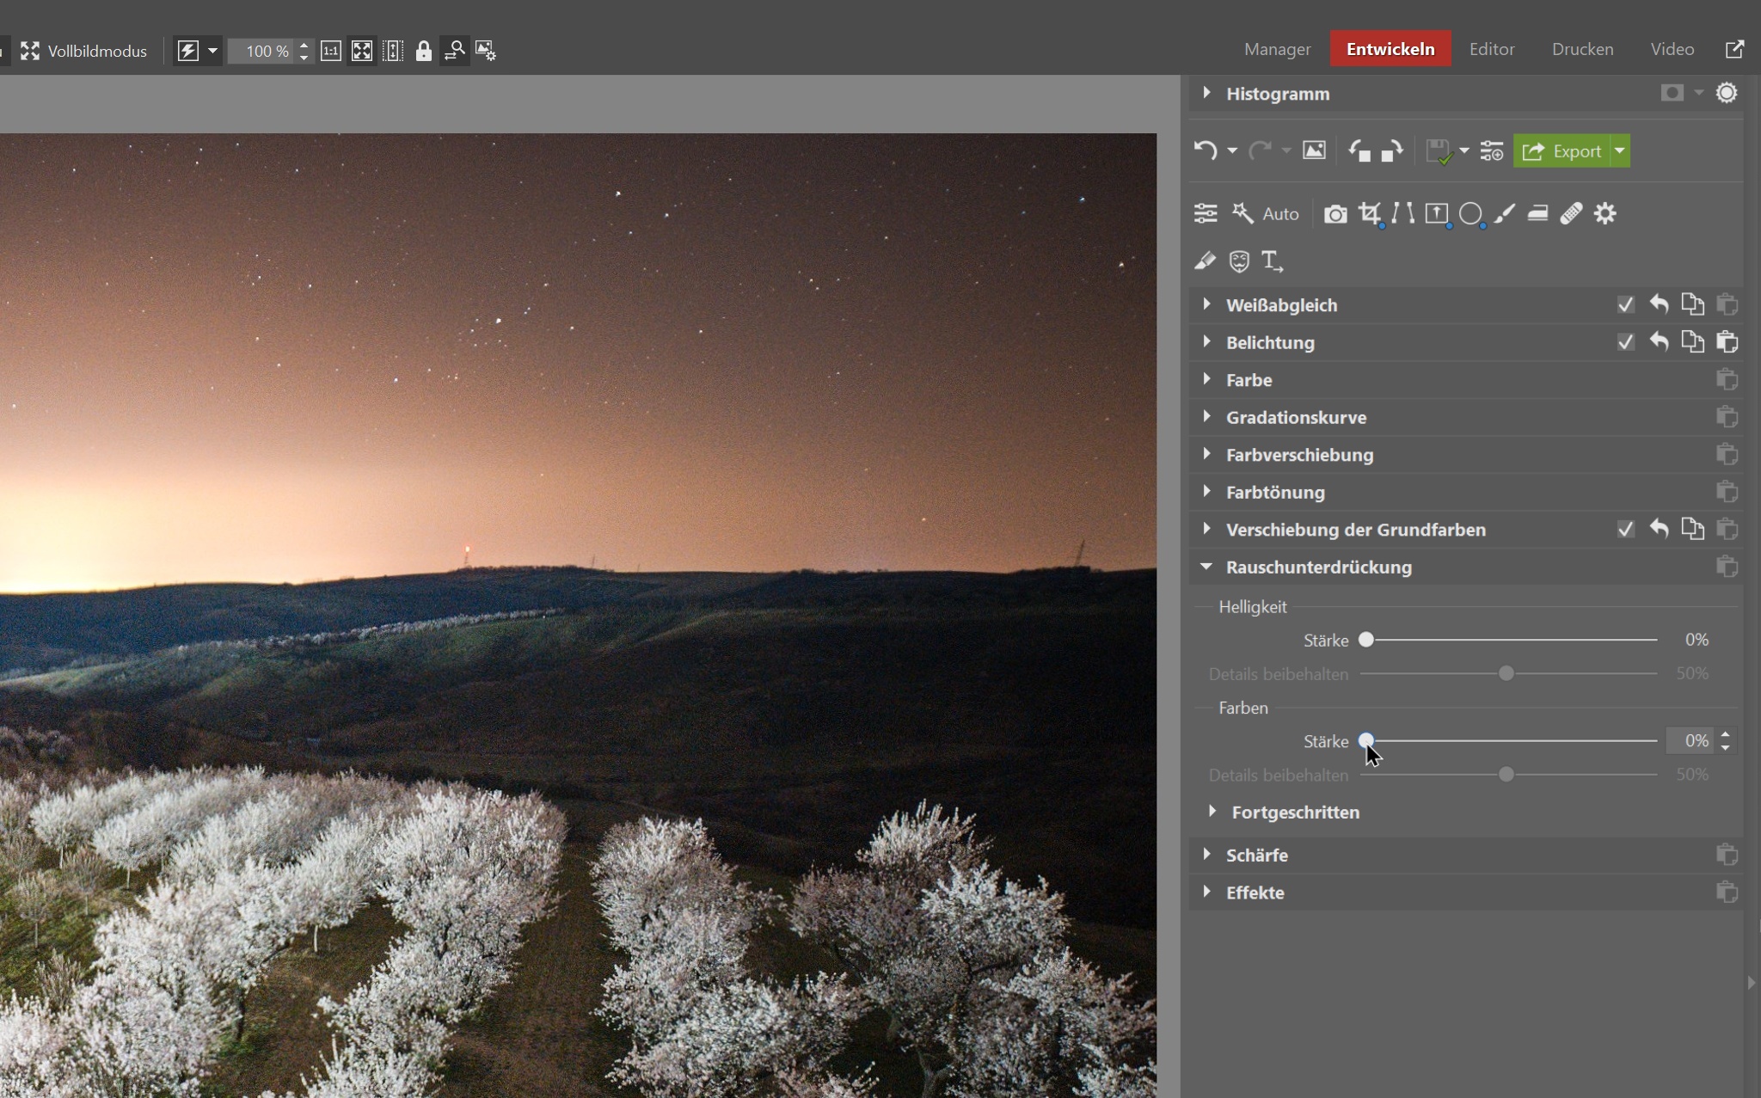Rotate image left with the rotate icon
This screenshot has width=1761, height=1098.
coord(1359,151)
